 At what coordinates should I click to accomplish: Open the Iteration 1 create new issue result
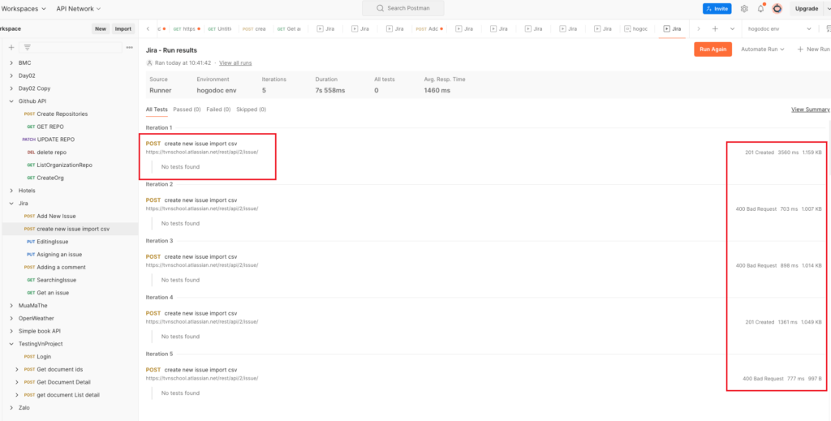(x=200, y=144)
